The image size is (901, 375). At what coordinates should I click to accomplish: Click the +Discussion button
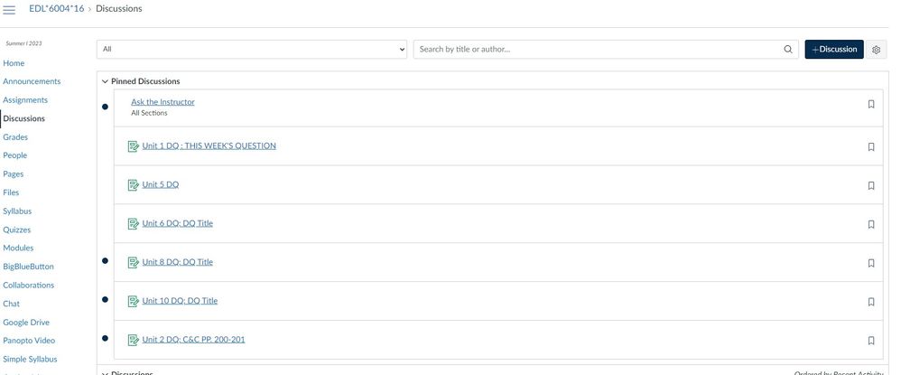(x=833, y=50)
